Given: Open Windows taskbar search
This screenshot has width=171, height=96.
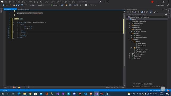Looking at the screenshot, I should point(8,94).
